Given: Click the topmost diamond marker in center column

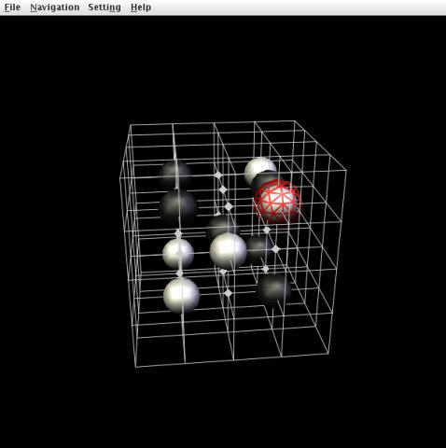Looking at the screenshot, I should click(x=218, y=175).
